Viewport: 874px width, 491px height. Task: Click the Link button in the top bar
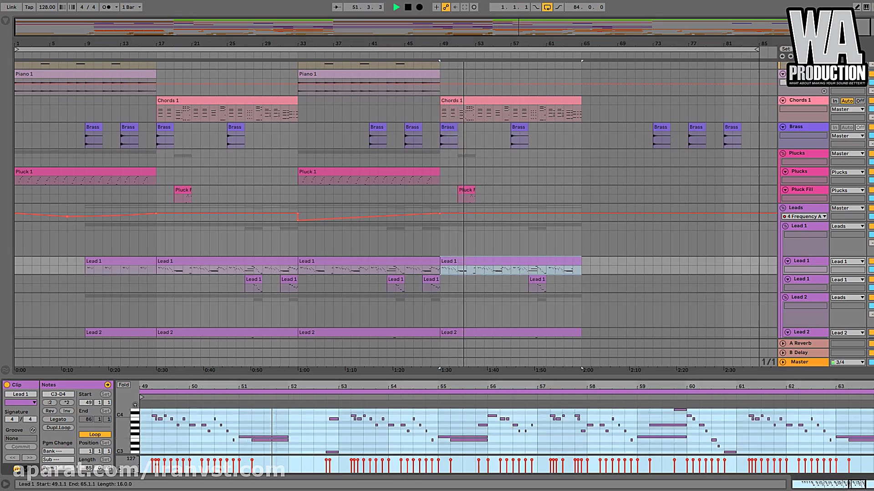point(10,7)
